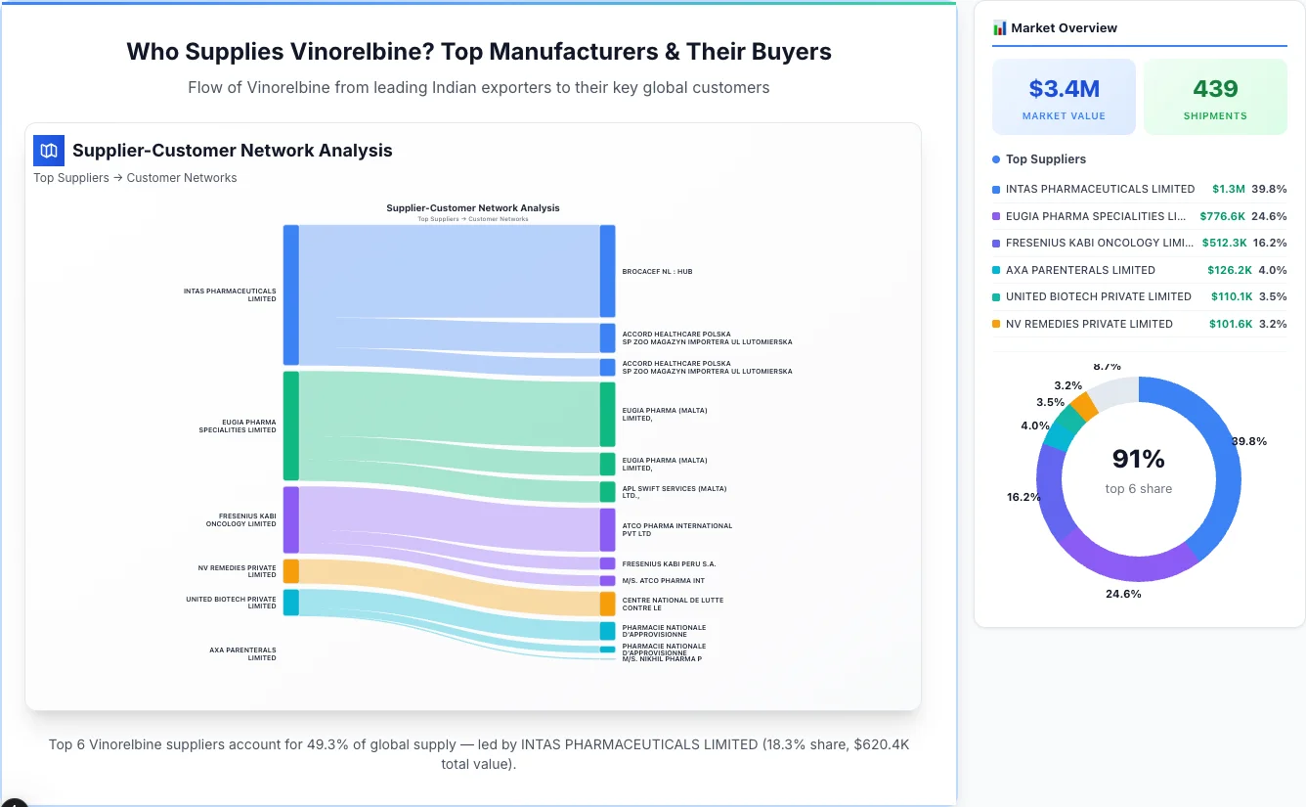Click the $3.4M Market Value card

coord(1064,96)
